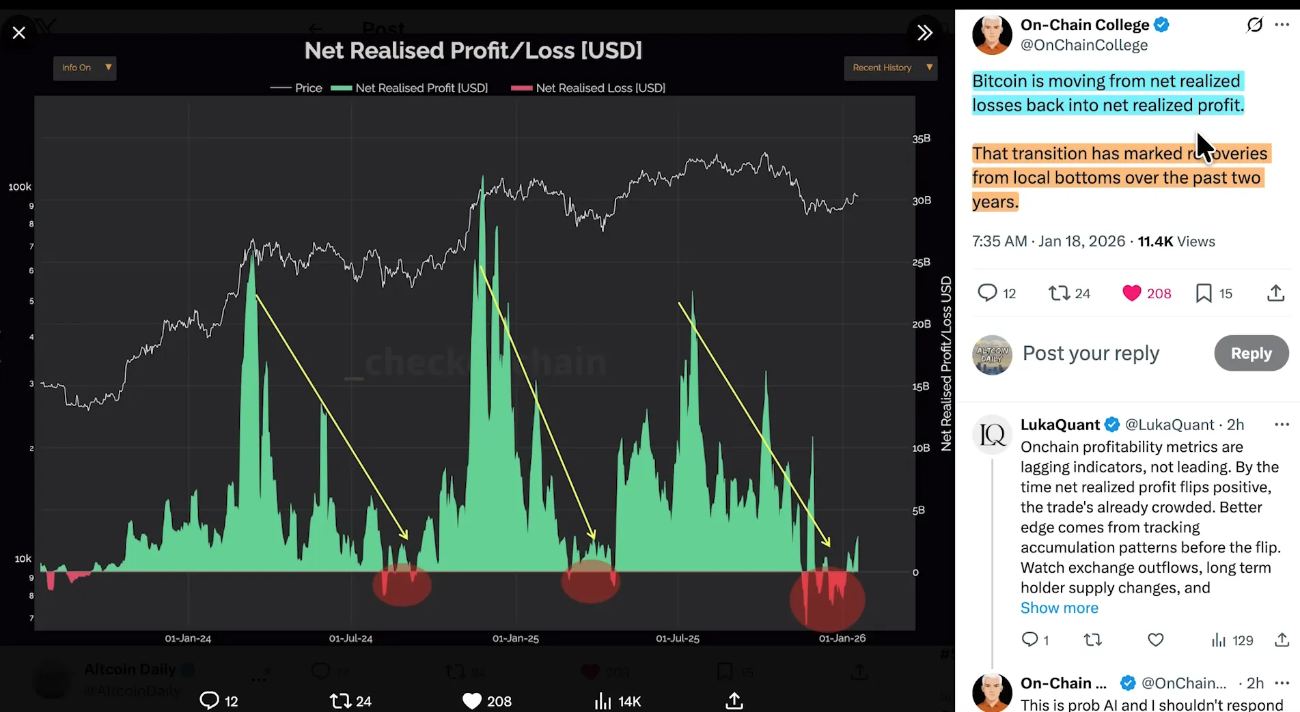The height and width of the screenshot is (712, 1300).
Task: Close the image viewer with X
Action: [19, 33]
